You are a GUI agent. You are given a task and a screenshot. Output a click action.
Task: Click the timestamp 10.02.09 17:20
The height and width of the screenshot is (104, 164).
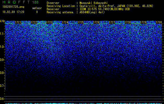click(13, 12)
